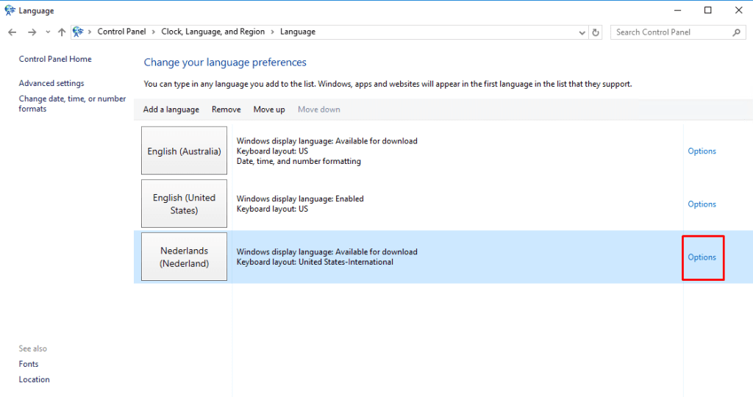Close the Language window
The width and height of the screenshot is (753, 397).
738,10
